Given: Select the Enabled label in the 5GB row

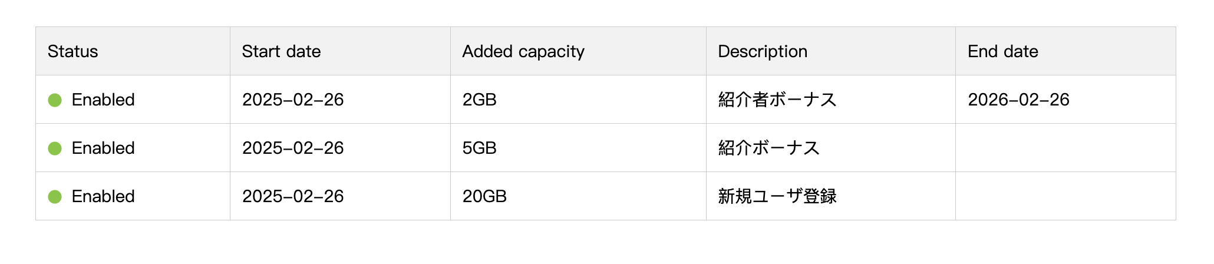Looking at the screenshot, I should pos(103,148).
